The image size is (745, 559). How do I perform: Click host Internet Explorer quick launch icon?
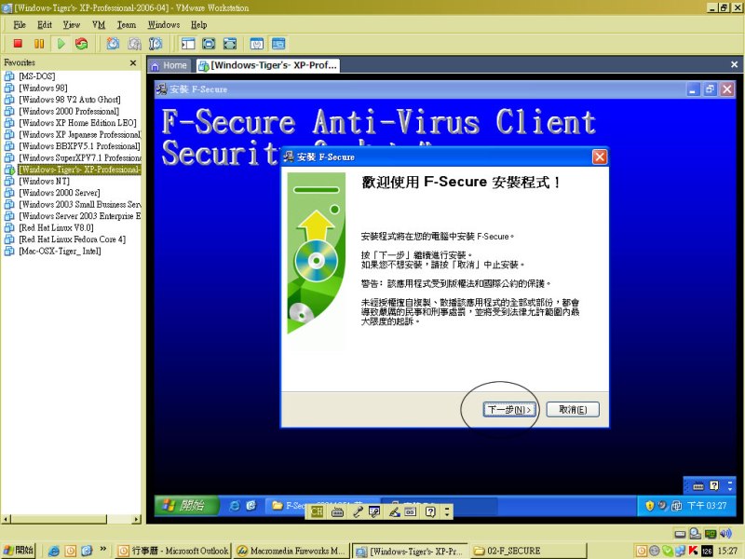coord(54,551)
